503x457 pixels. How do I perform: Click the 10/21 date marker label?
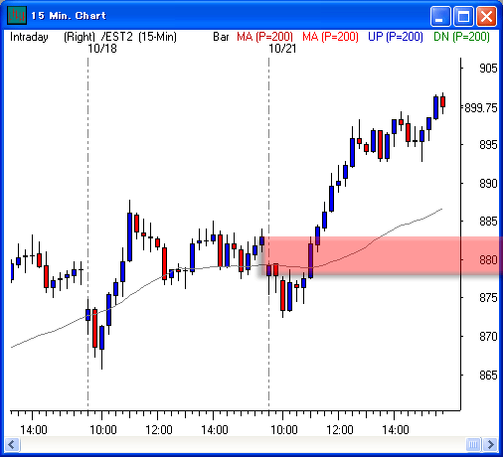(282, 49)
